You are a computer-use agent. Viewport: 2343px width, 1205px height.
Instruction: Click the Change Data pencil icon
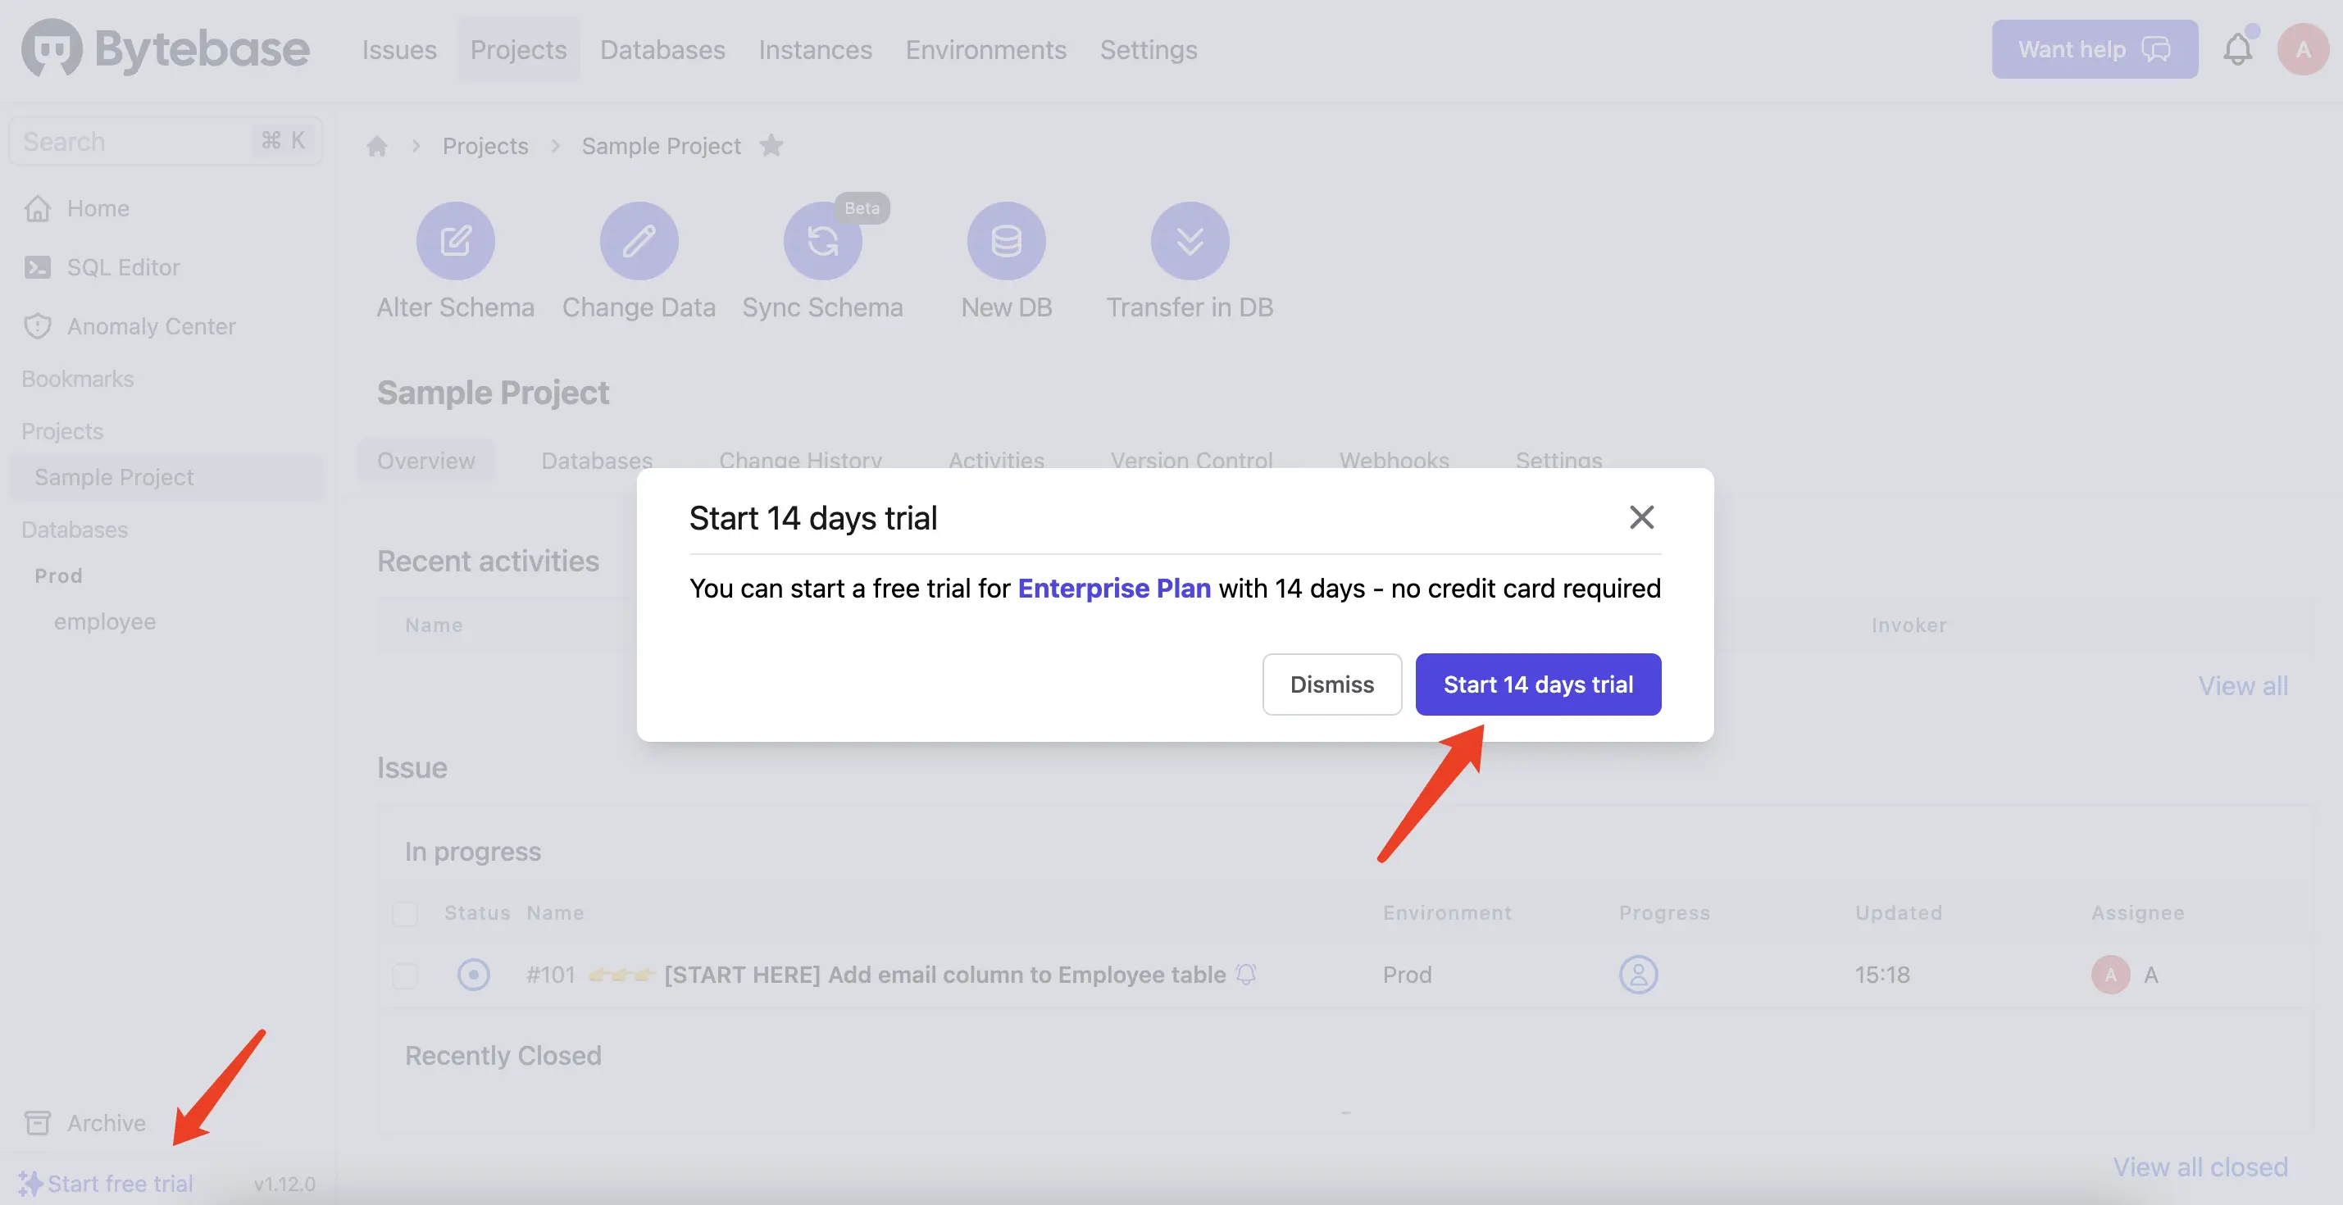(x=639, y=241)
